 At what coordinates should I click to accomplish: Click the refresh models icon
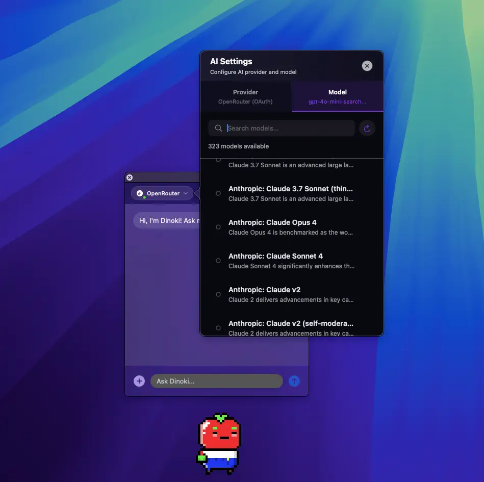[367, 129]
